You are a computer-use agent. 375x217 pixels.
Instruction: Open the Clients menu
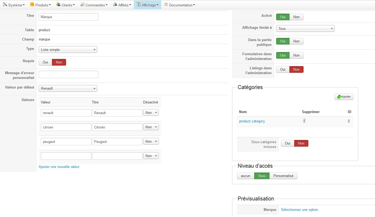click(x=66, y=5)
